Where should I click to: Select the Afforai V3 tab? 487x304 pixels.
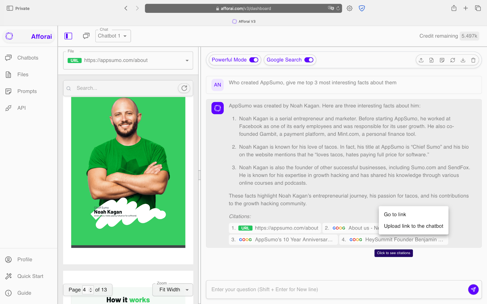[x=243, y=21]
